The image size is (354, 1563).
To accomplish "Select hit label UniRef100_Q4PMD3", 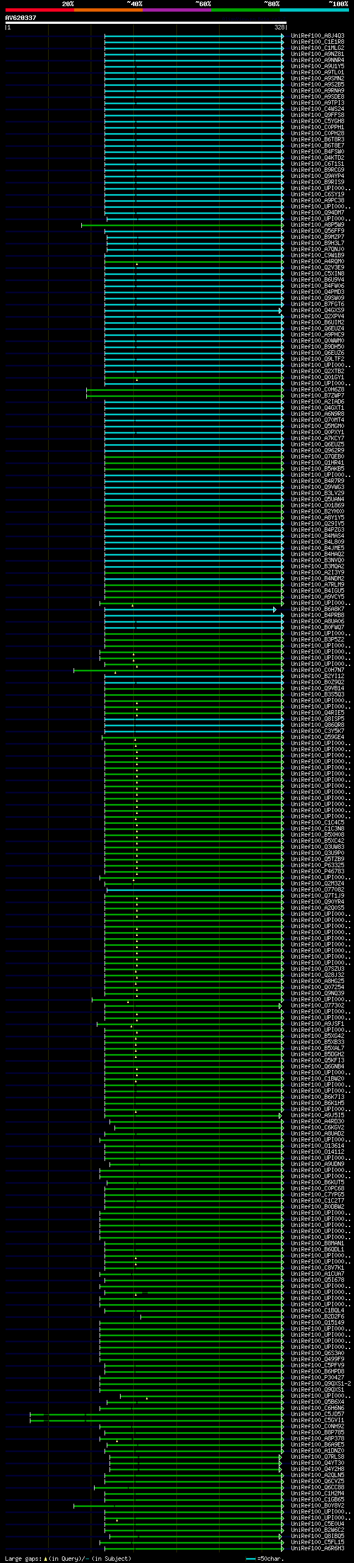I will coord(317,292).
